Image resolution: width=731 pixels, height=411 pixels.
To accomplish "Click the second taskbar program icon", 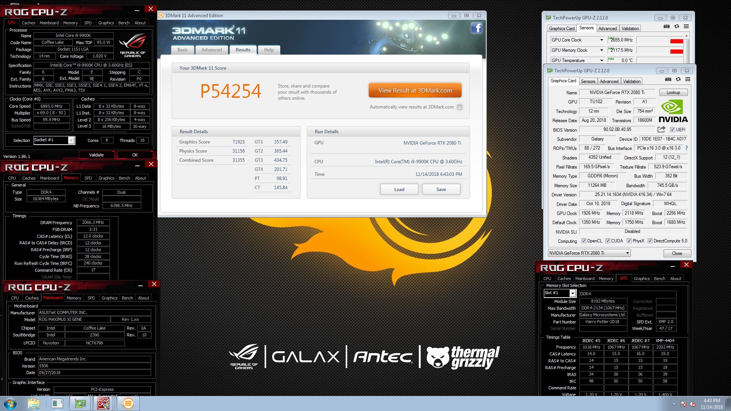I will 57,403.
